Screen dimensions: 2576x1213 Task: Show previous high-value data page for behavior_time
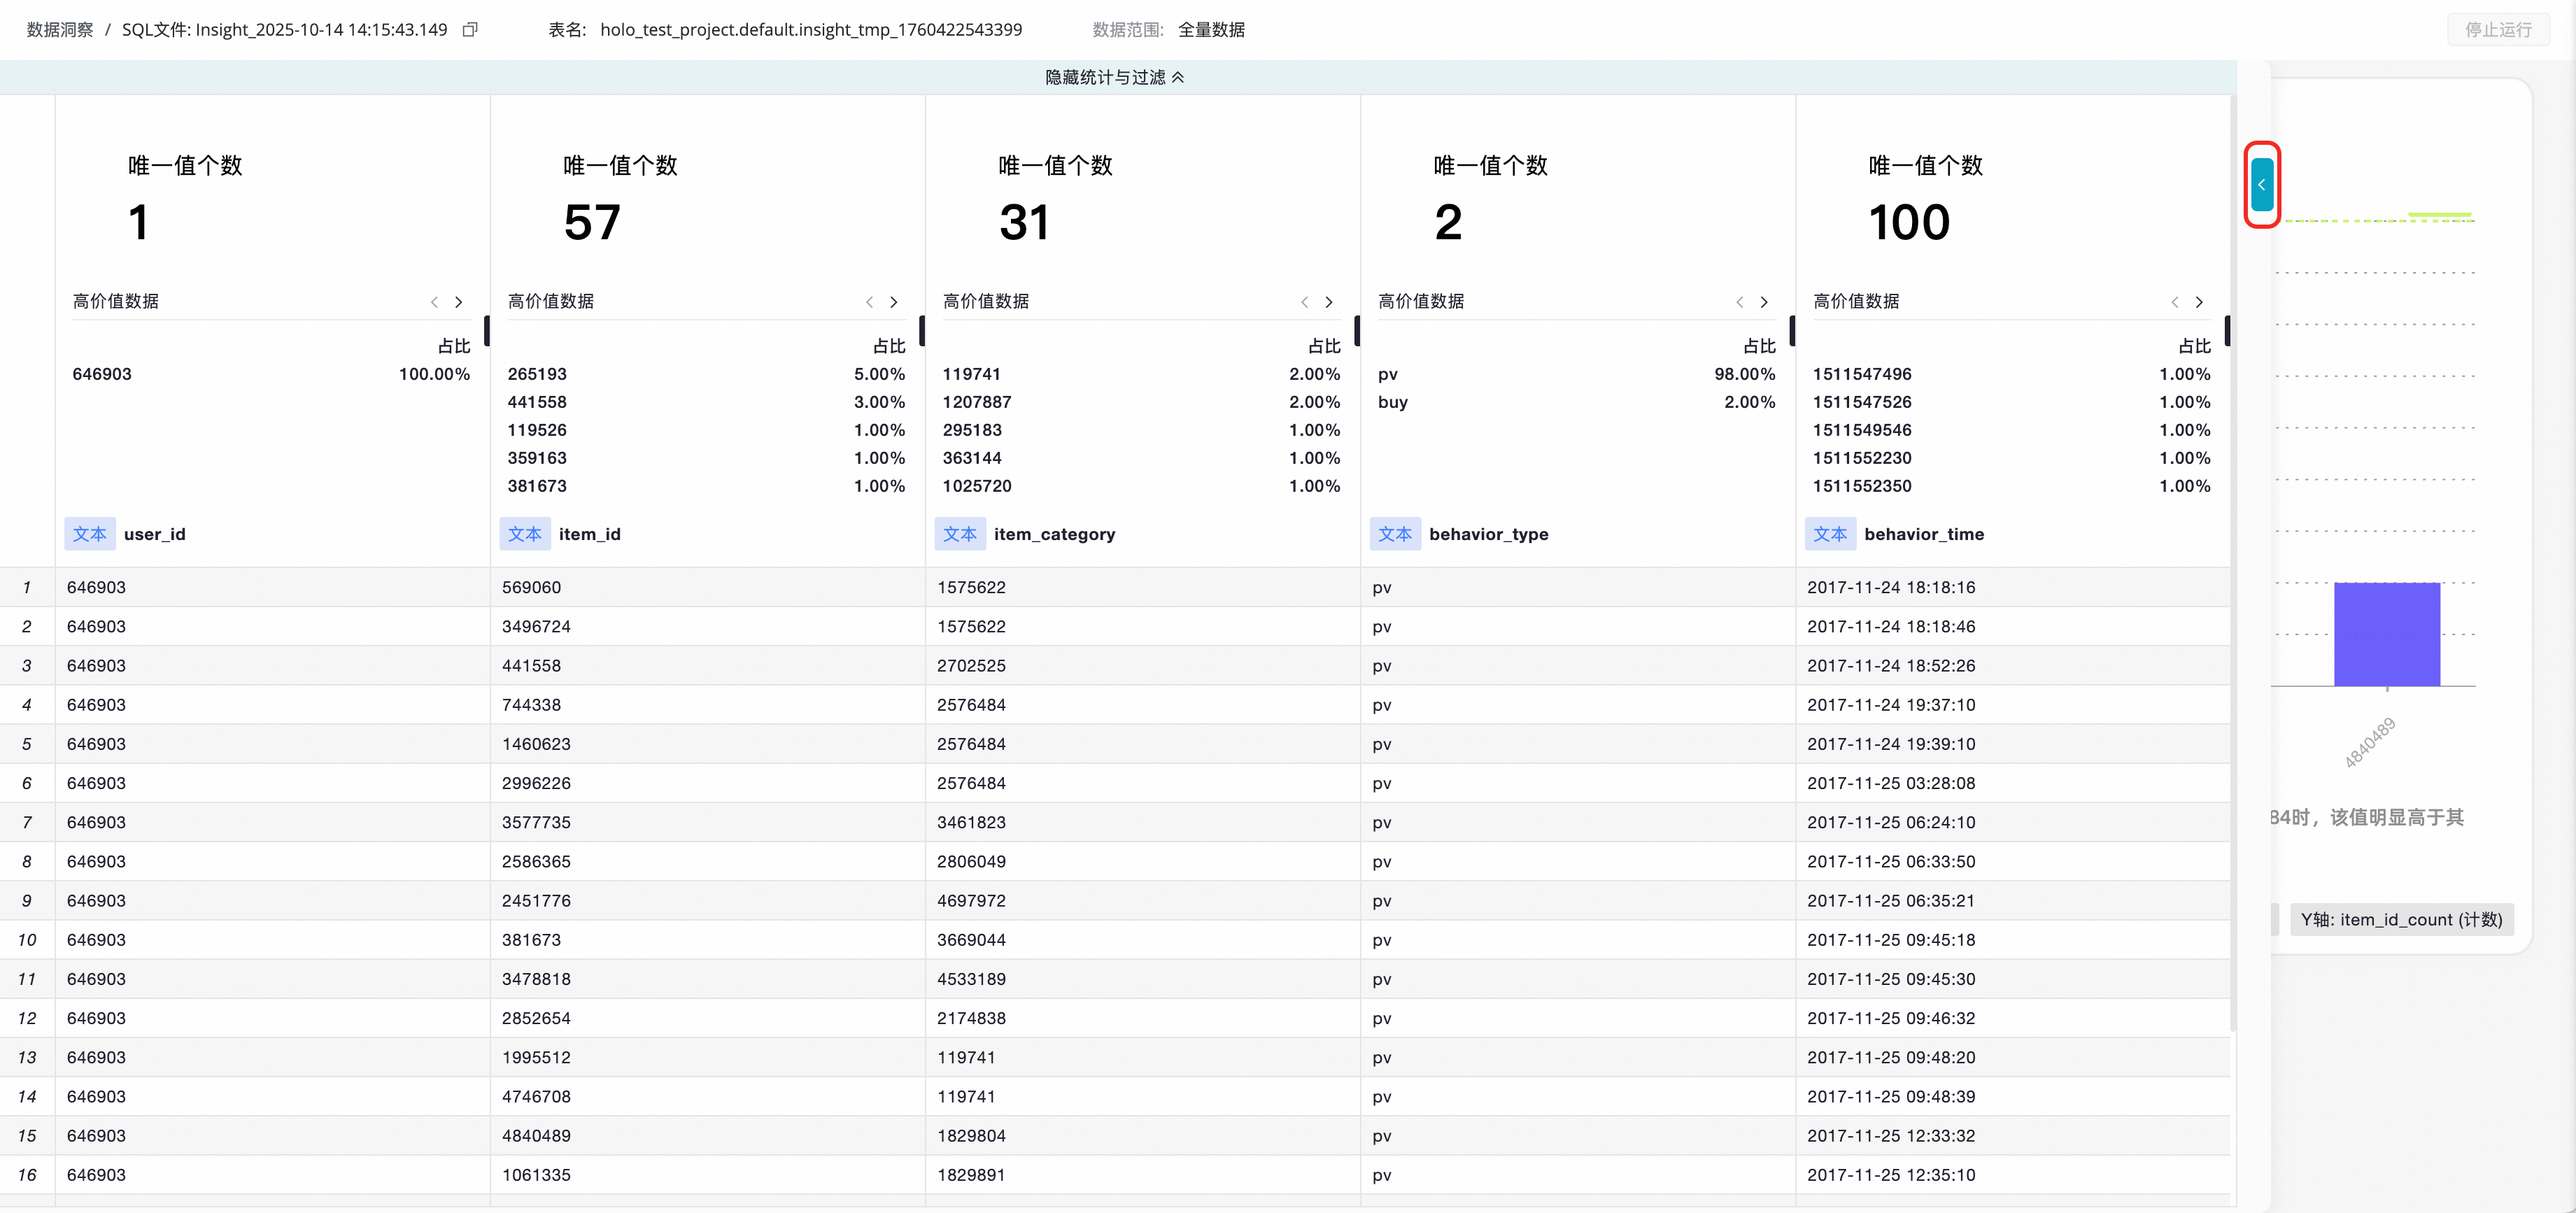[x=2174, y=302]
